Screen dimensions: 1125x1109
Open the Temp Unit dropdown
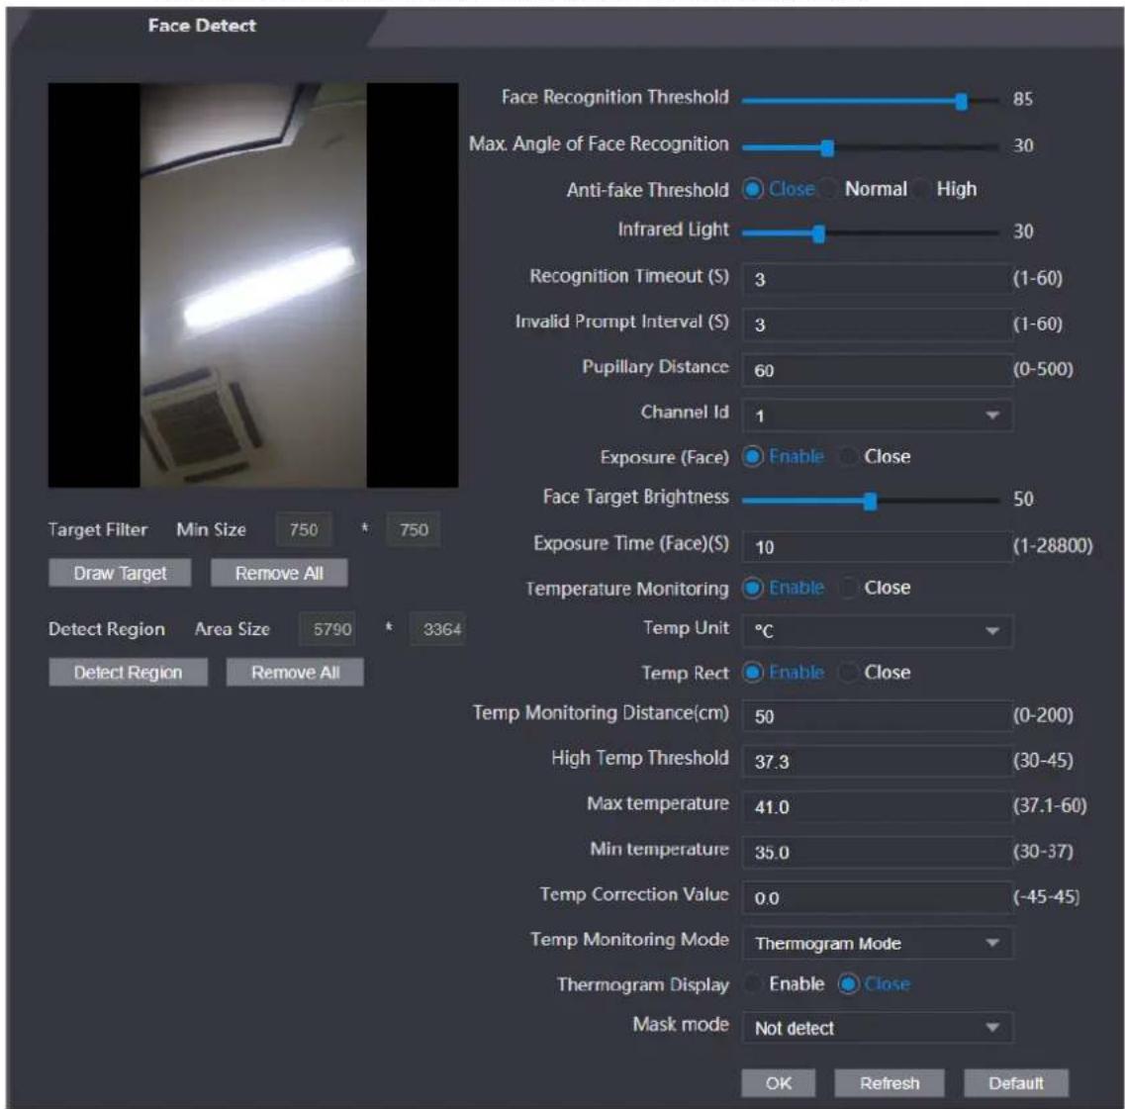(x=877, y=631)
